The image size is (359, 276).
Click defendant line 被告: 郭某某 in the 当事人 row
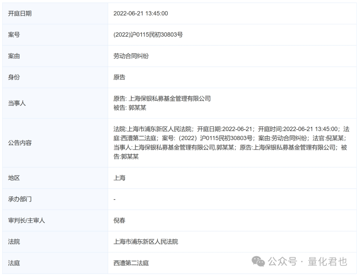130,108
